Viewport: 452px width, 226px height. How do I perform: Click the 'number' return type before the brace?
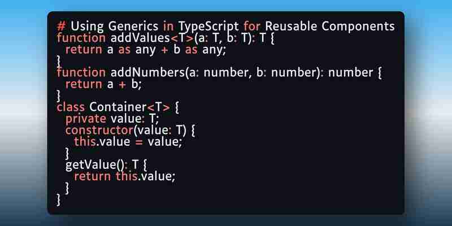pos(350,73)
